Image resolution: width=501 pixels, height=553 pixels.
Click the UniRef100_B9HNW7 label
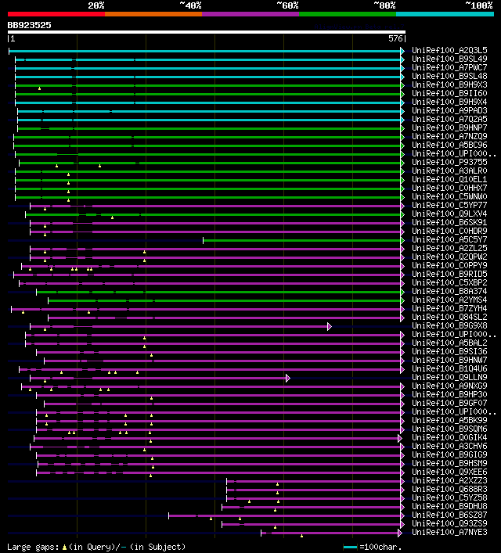(x=449, y=360)
